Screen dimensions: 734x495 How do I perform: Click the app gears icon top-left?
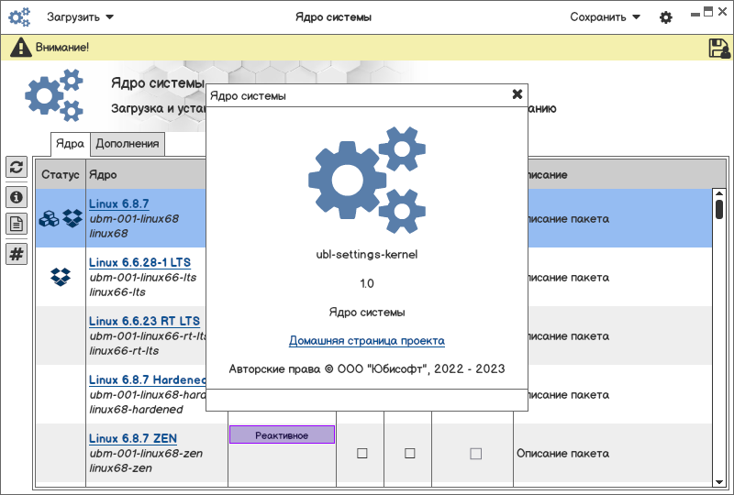19,17
